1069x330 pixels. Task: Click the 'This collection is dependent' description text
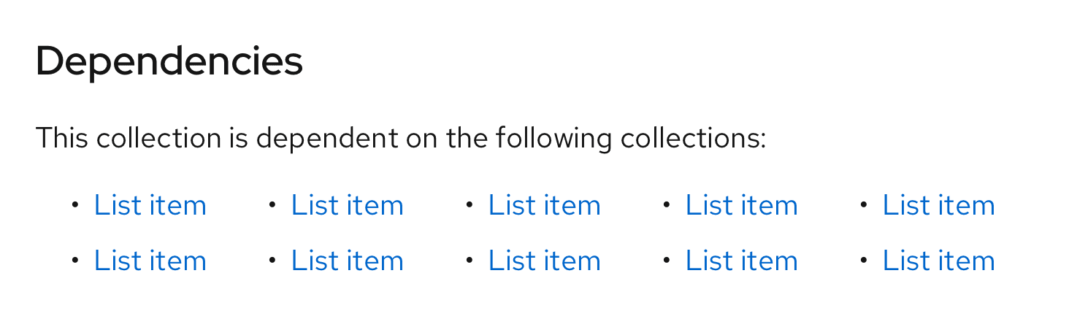click(x=401, y=138)
